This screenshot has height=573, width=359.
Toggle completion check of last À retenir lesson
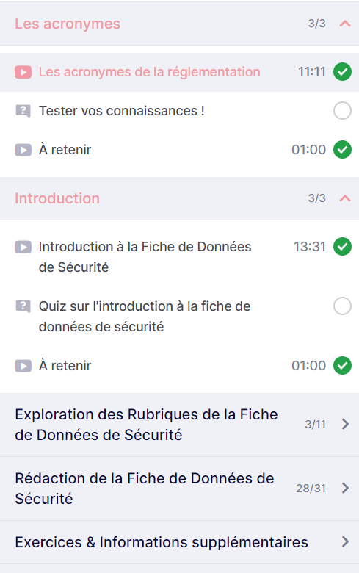coord(343,365)
